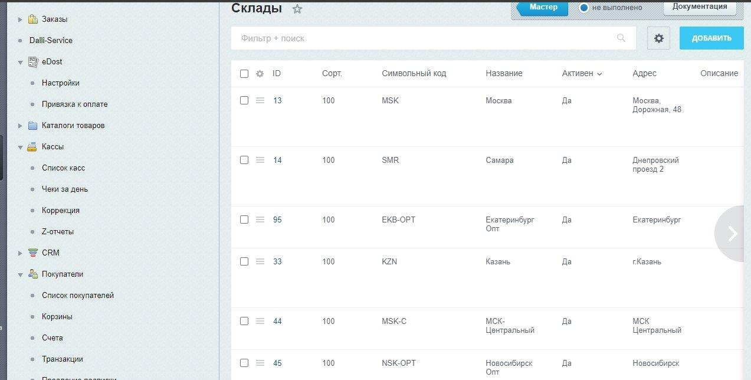Expand the Заказы tree section
751x380 pixels.
20,19
